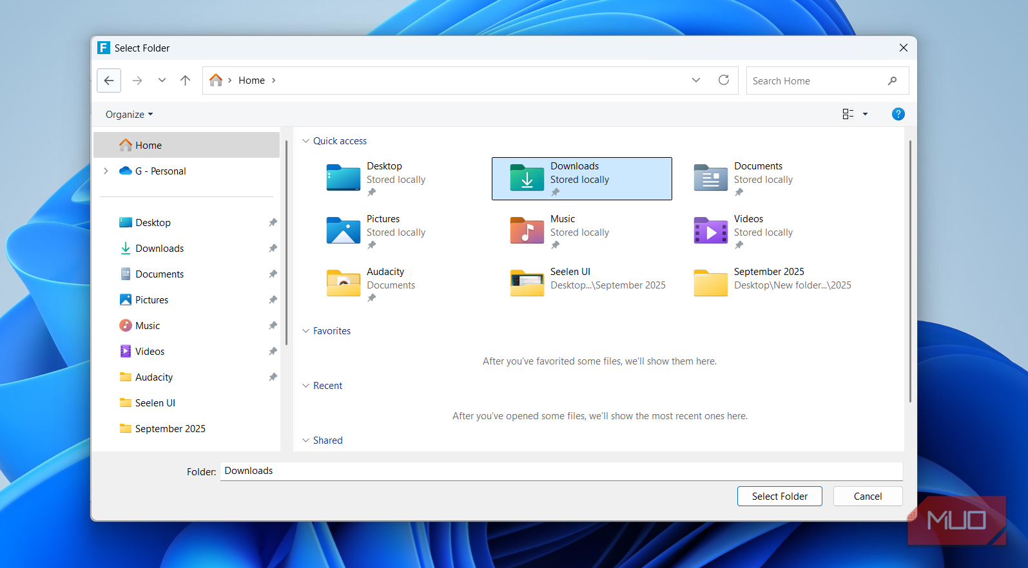Refresh the Home location
Image resolution: width=1028 pixels, height=568 pixels.
click(724, 80)
